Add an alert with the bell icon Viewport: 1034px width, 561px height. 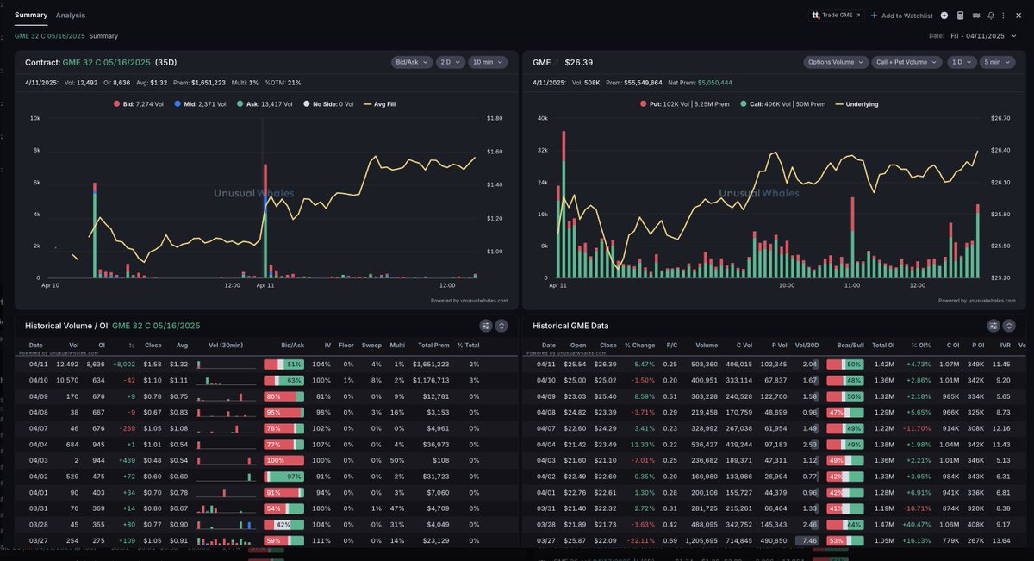pos(991,16)
